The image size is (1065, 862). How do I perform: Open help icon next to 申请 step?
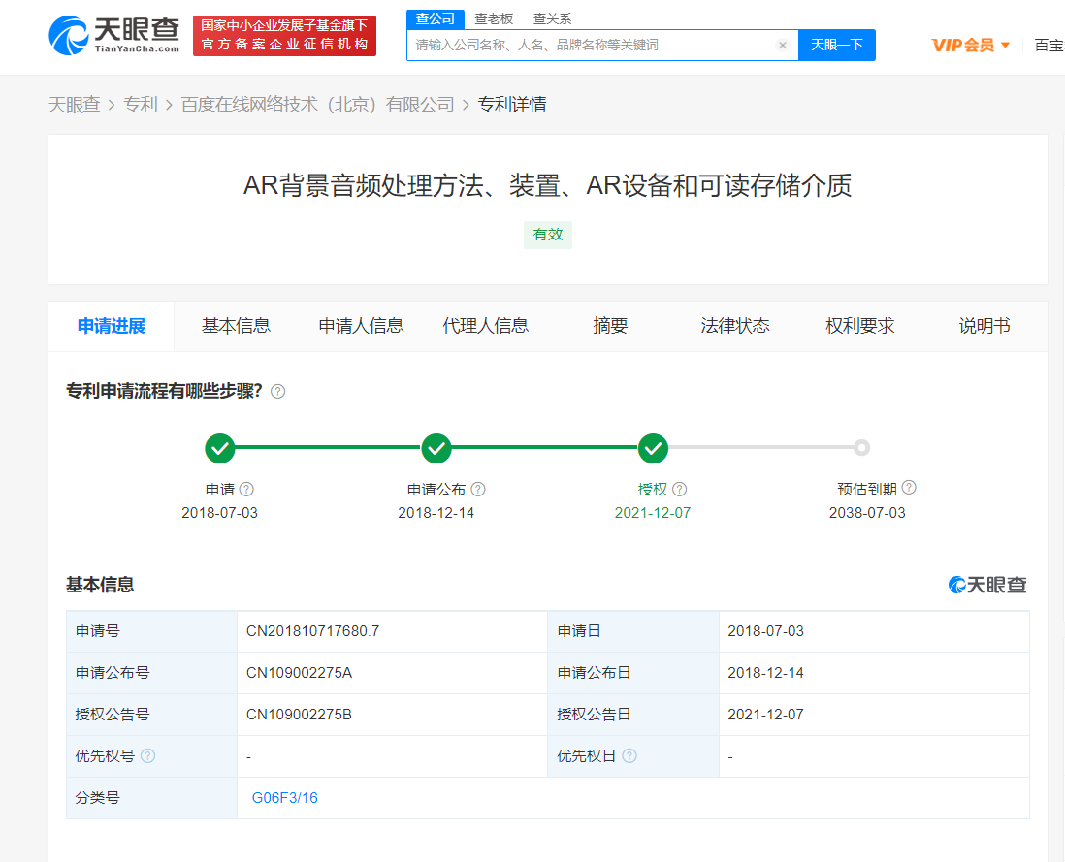[247, 490]
